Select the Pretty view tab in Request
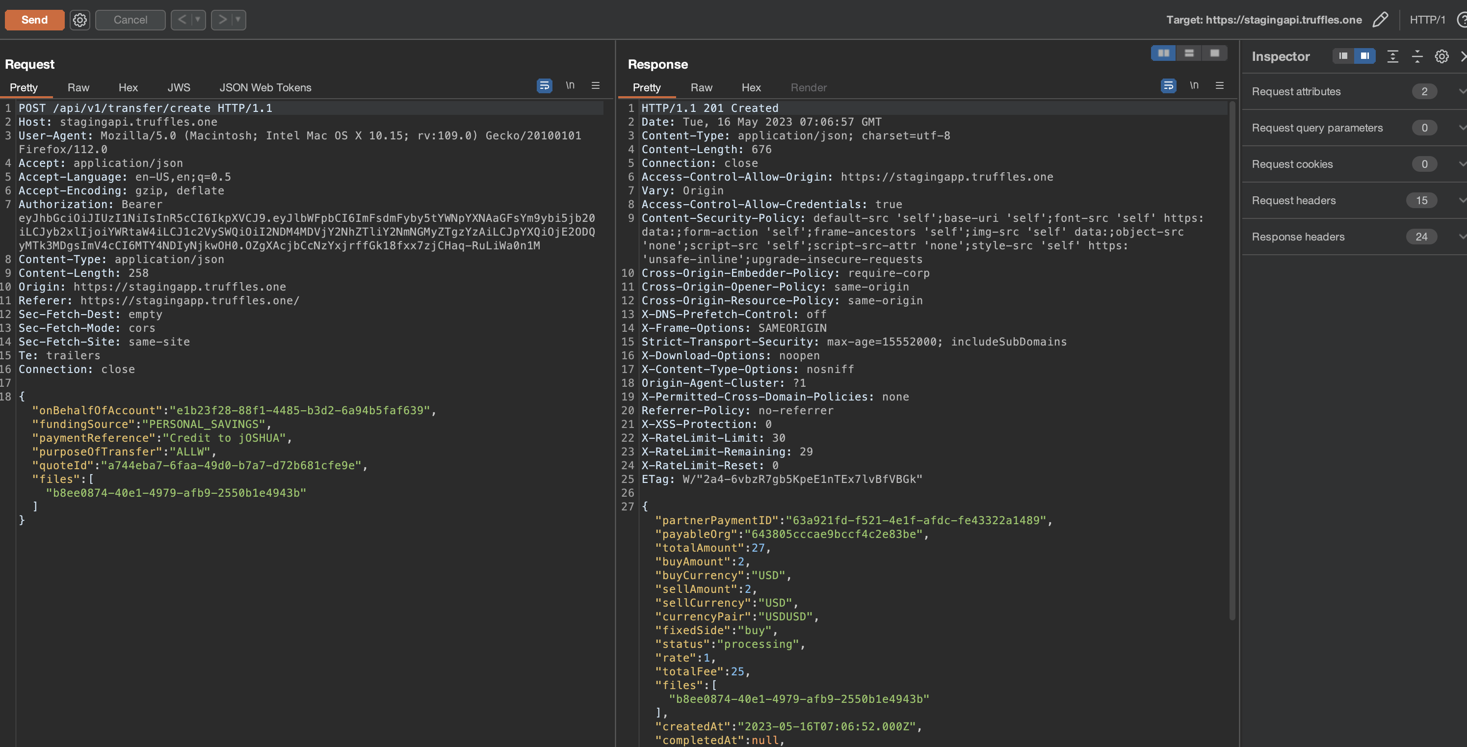 coord(23,87)
